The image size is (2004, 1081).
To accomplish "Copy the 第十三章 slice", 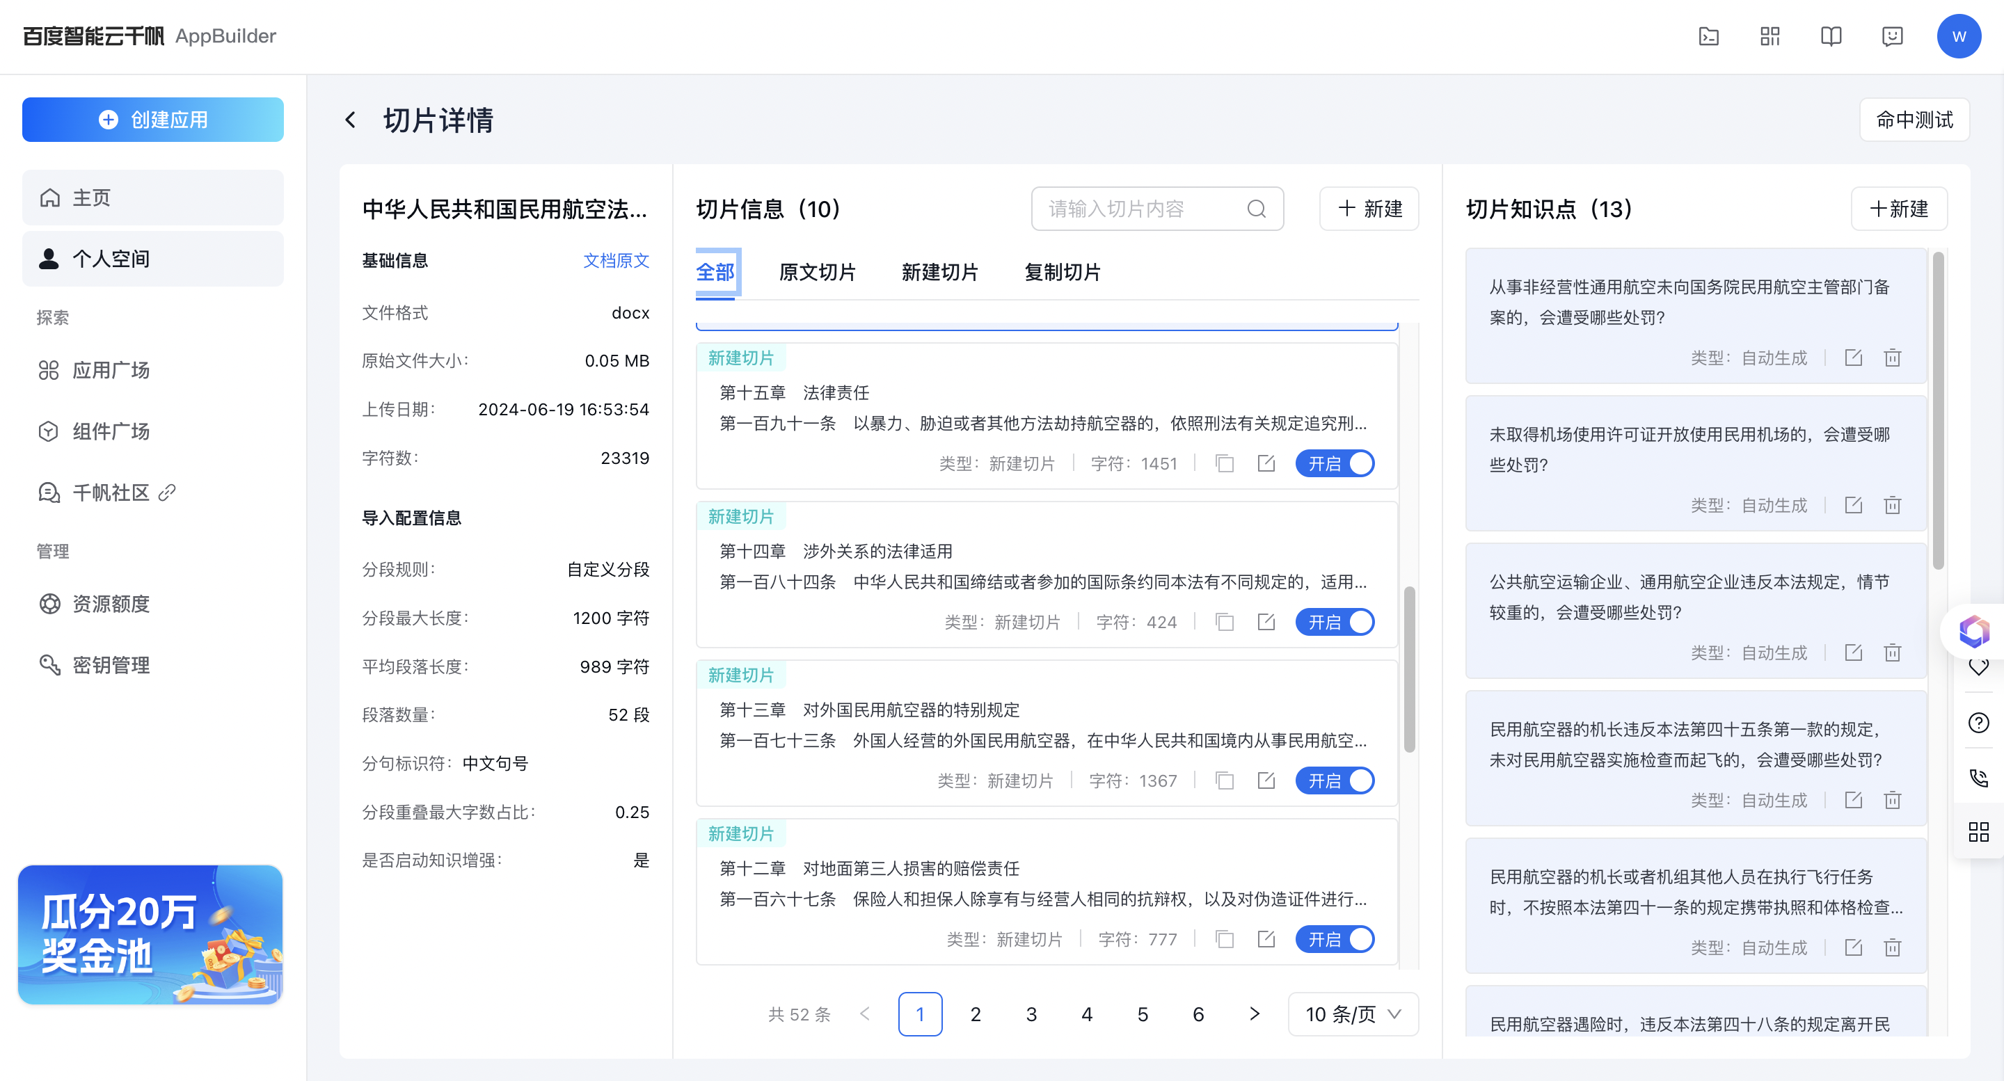I will tap(1225, 780).
